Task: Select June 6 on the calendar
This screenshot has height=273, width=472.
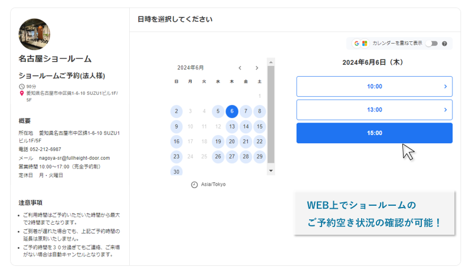Action: point(232,111)
